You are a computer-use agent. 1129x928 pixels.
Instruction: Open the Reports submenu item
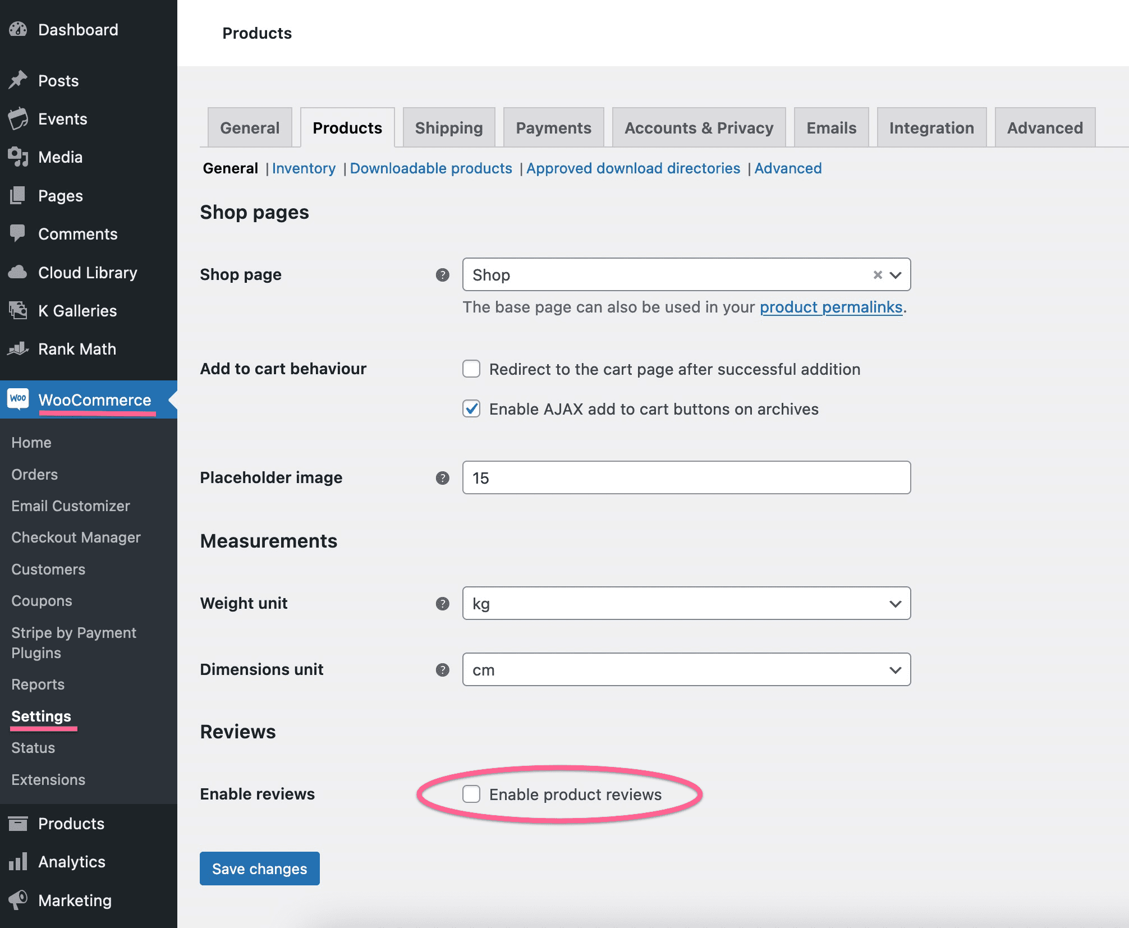click(x=38, y=684)
